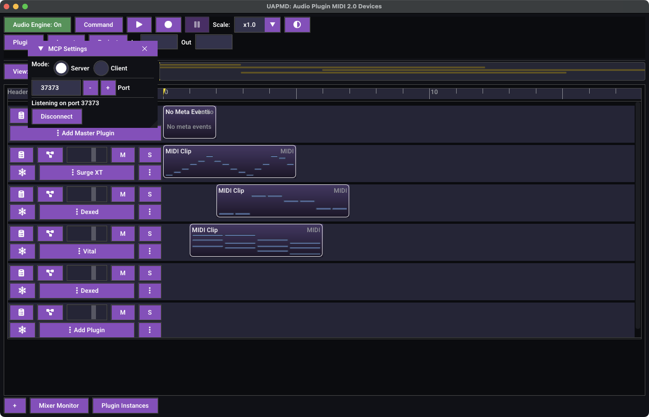Open the three-dot menu beside Surge XT
The height and width of the screenshot is (417, 649).
coord(150,172)
